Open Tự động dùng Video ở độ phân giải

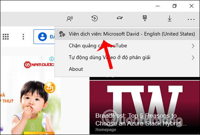point(127,57)
